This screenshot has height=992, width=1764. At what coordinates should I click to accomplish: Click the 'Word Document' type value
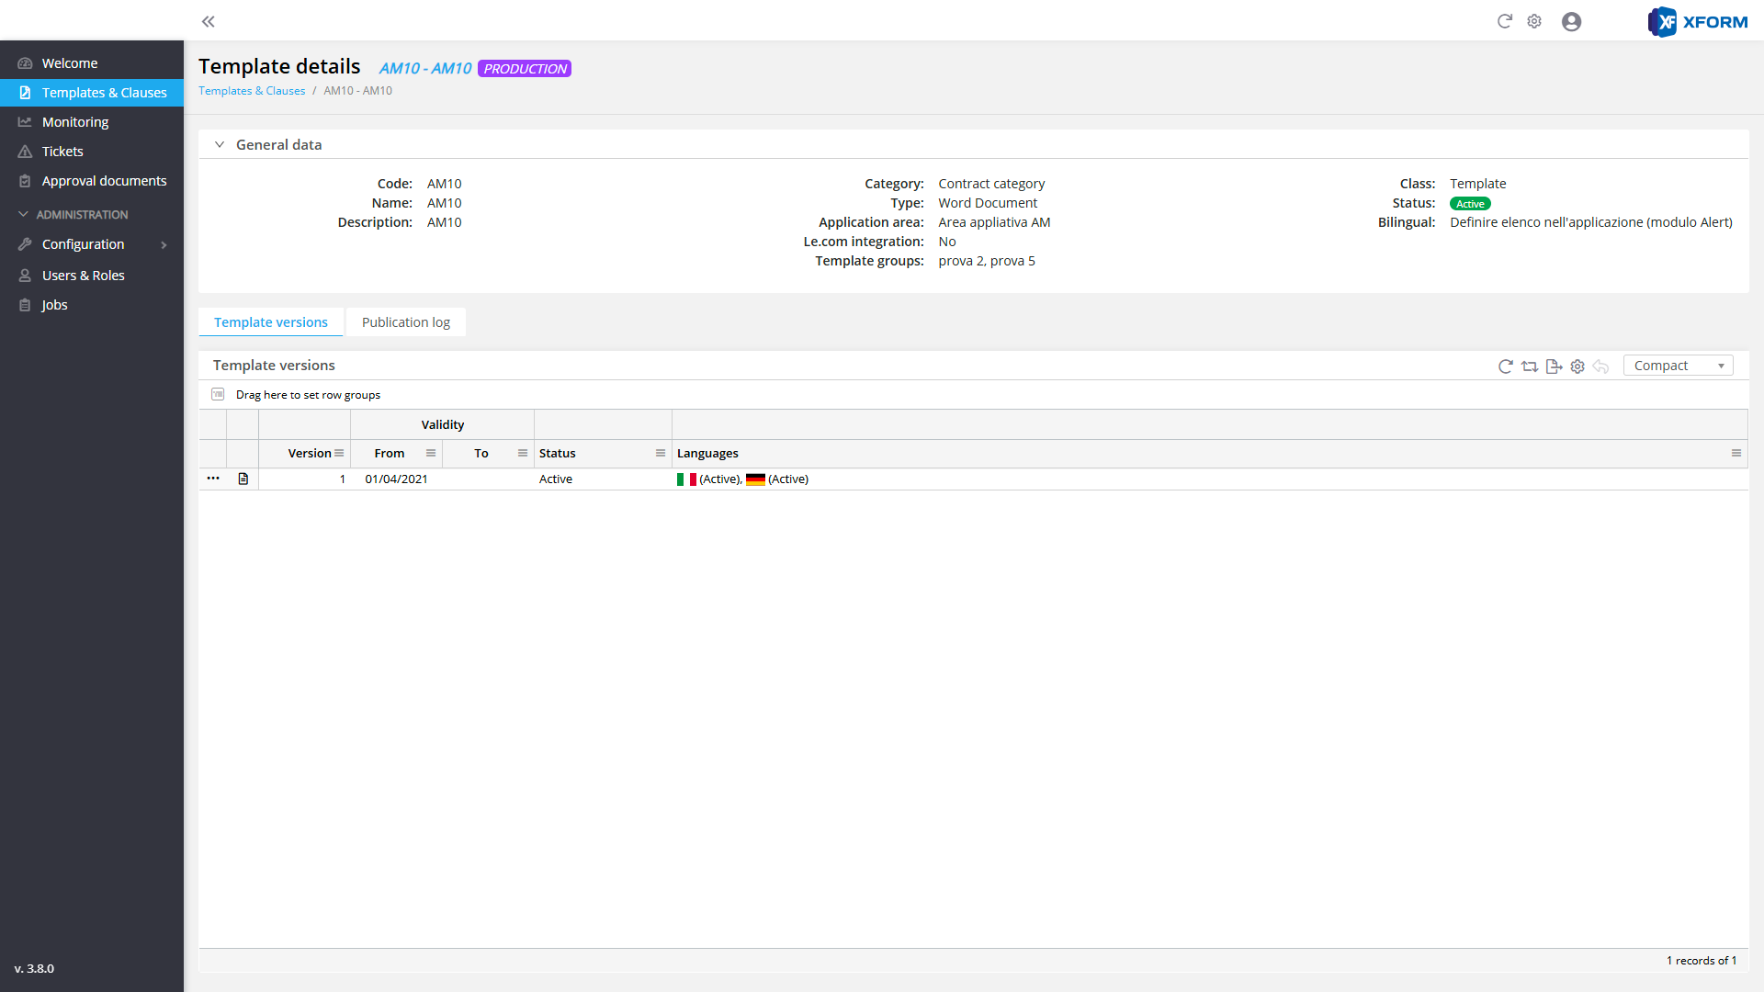coord(988,203)
